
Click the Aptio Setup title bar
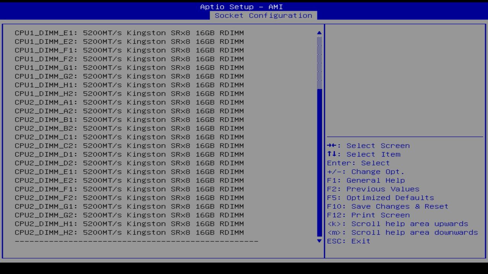241,6
